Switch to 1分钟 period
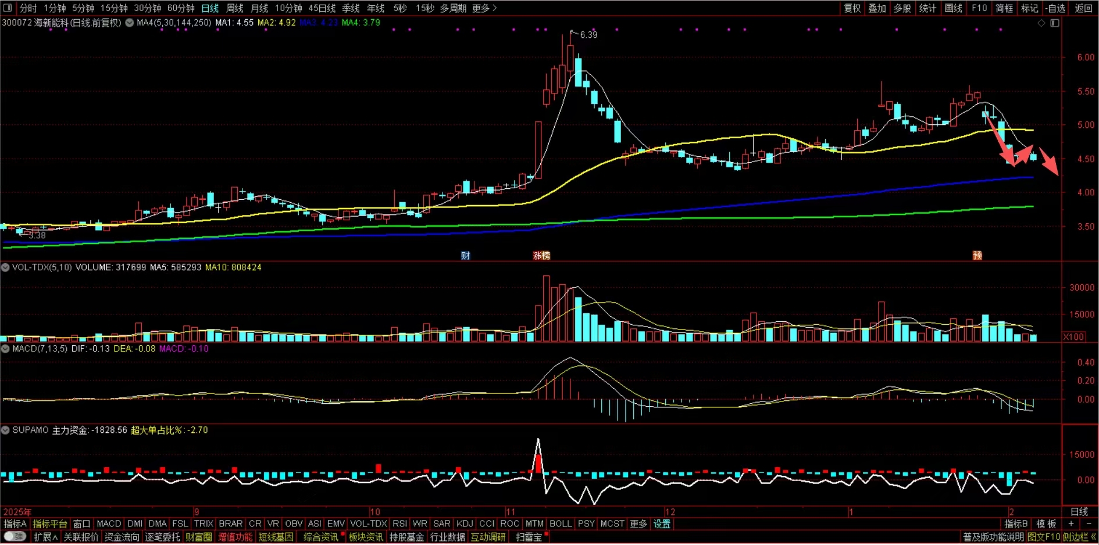This screenshot has width=1099, height=545. [x=55, y=8]
